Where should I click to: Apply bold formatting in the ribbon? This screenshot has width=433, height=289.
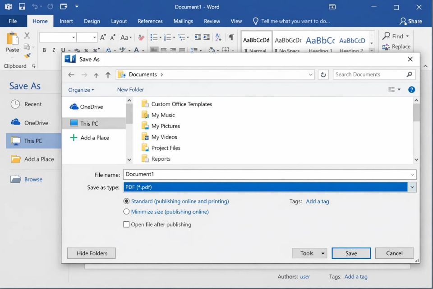(x=44, y=49)
